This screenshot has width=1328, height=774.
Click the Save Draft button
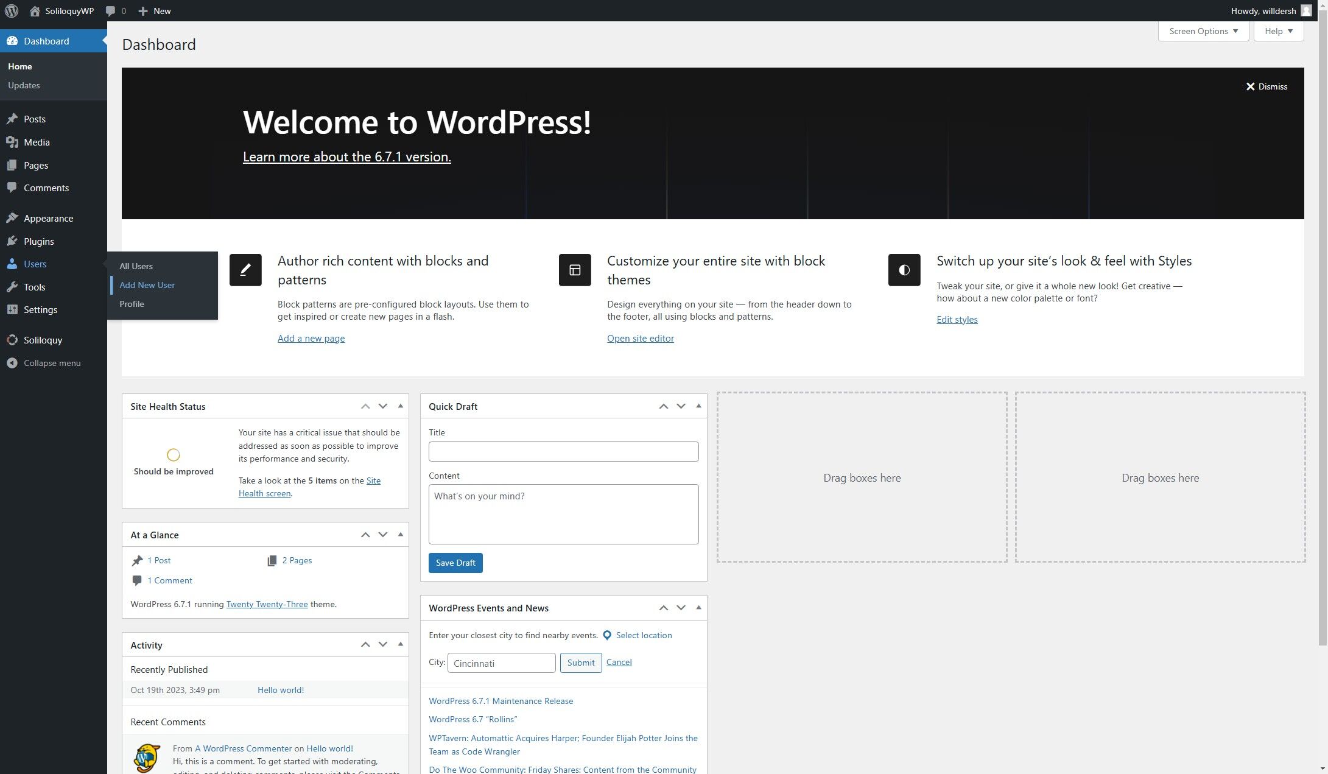(455, 563)
